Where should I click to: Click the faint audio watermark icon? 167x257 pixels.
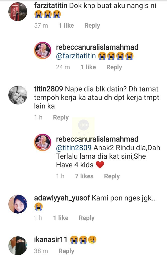coord(83,125)
